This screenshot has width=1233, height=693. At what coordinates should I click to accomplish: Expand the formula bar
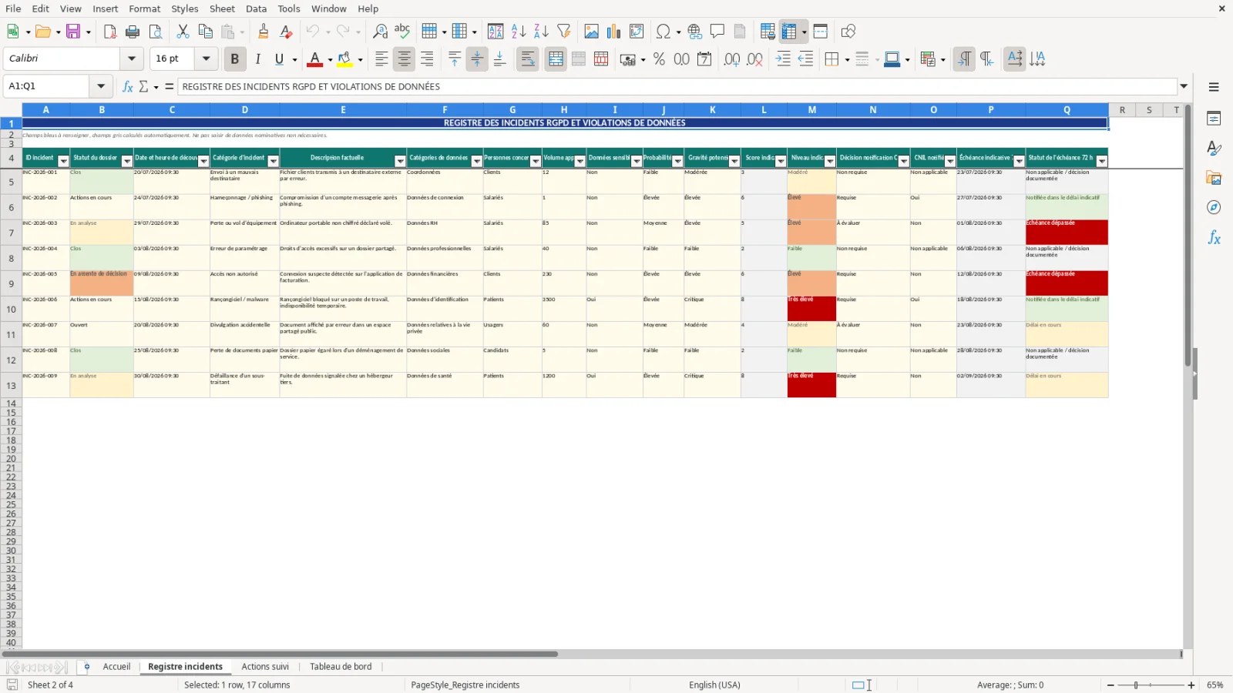pos(1184,86)
